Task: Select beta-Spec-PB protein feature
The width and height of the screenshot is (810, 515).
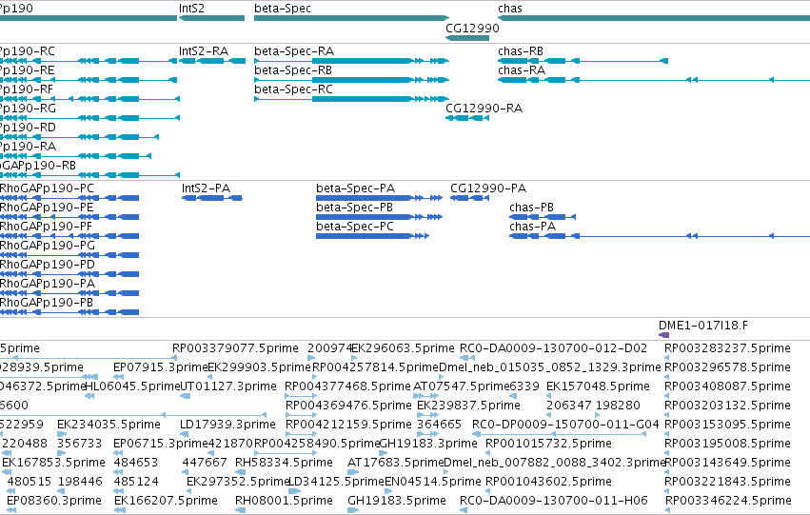Action: (379, 217)
